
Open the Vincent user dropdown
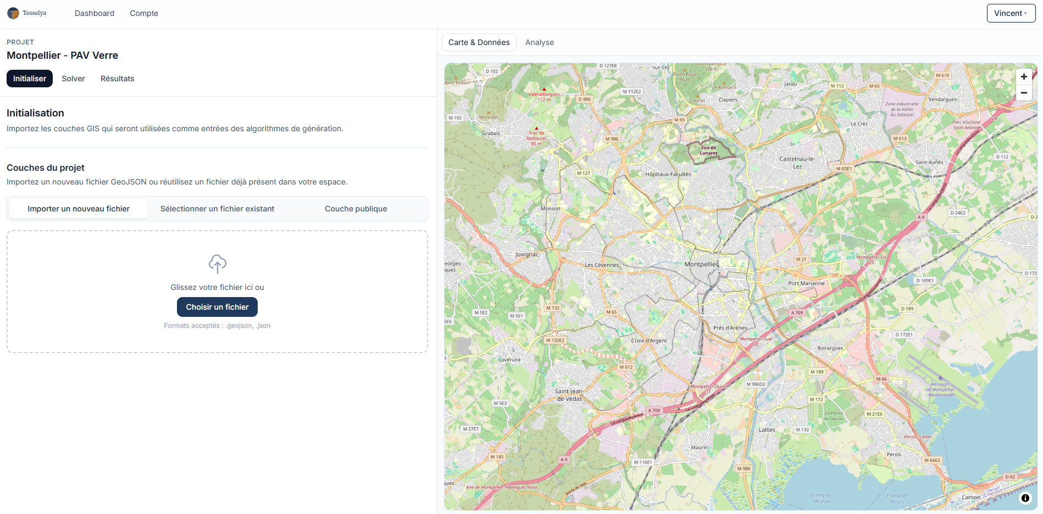tap(1011, 13)
